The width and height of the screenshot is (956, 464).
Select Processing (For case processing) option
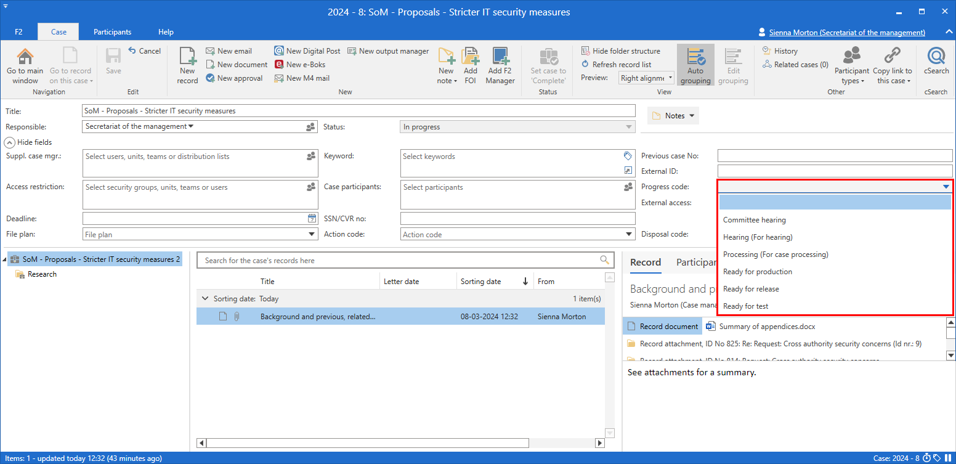(x=835, y=254)
